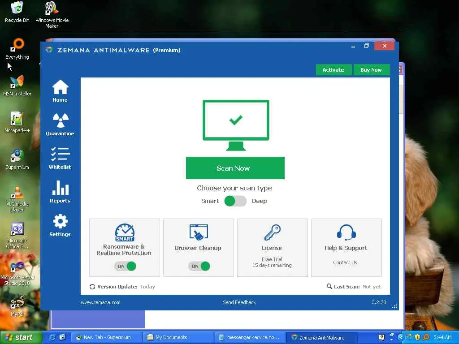Open the Home section in sidebar

tap(60, 91)
